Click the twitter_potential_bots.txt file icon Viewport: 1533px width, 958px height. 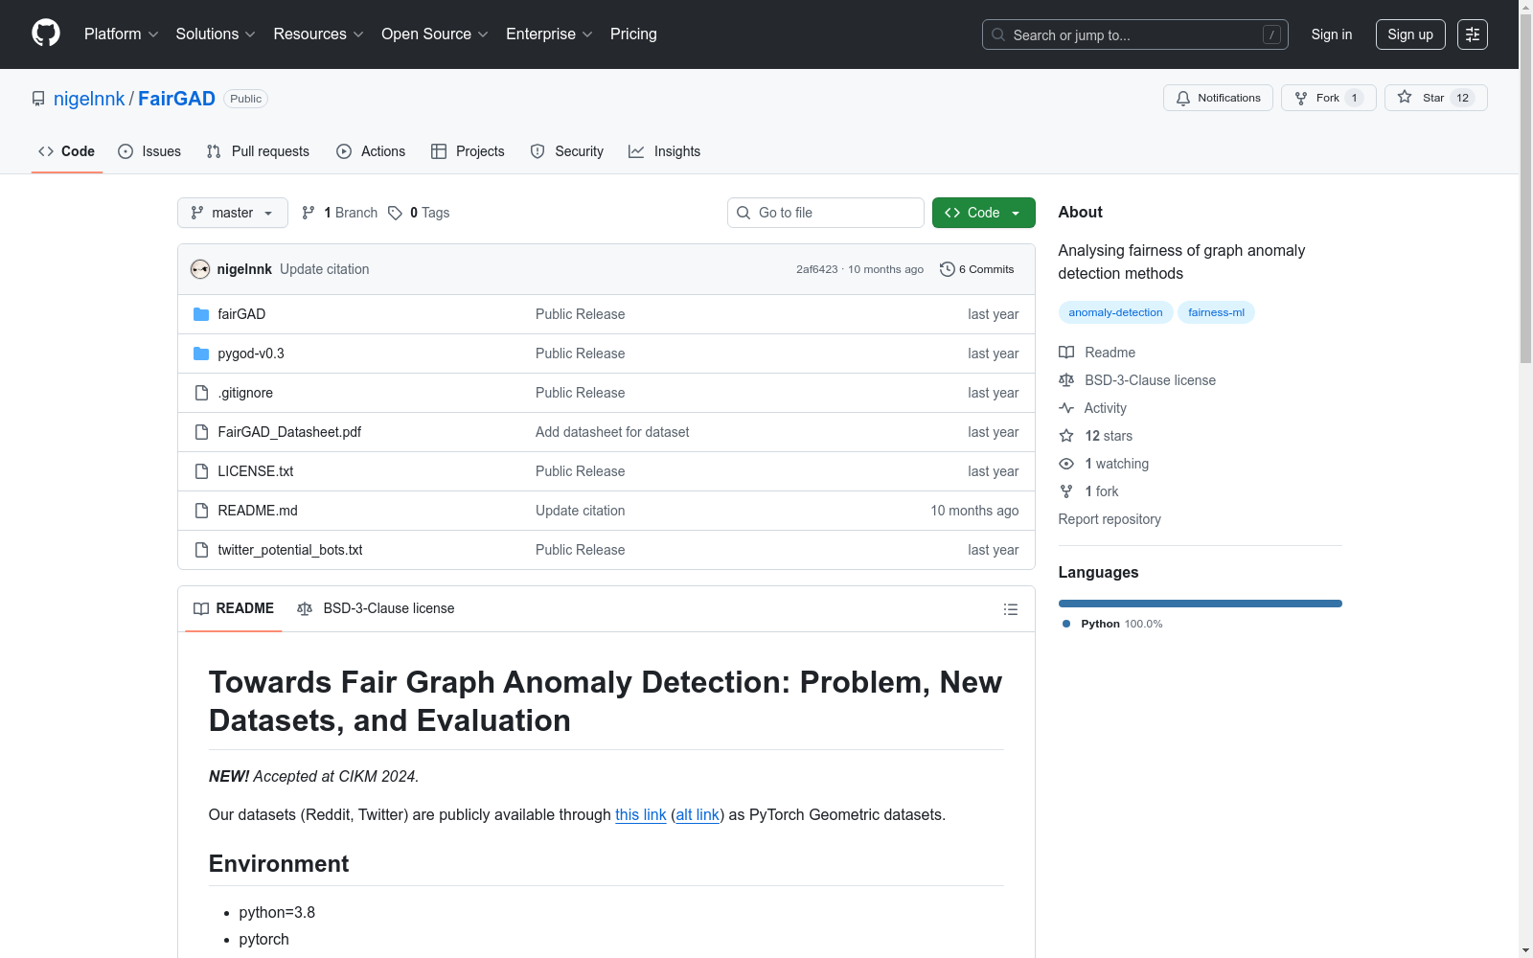201,550
